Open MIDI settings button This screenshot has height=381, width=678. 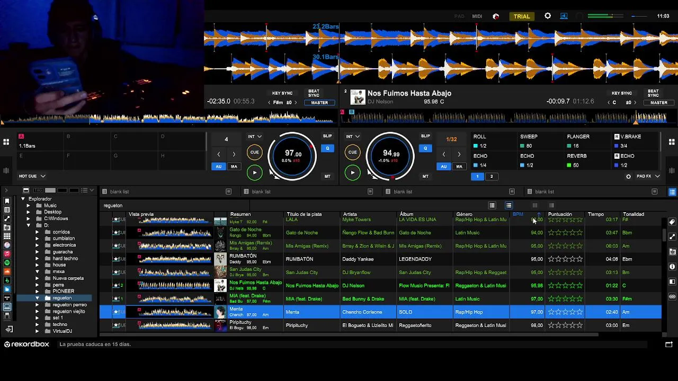click(x=477, y=16)
